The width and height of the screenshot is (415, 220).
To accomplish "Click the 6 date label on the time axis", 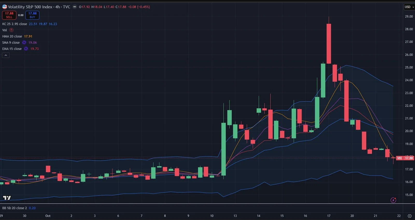I will (118, 216).
